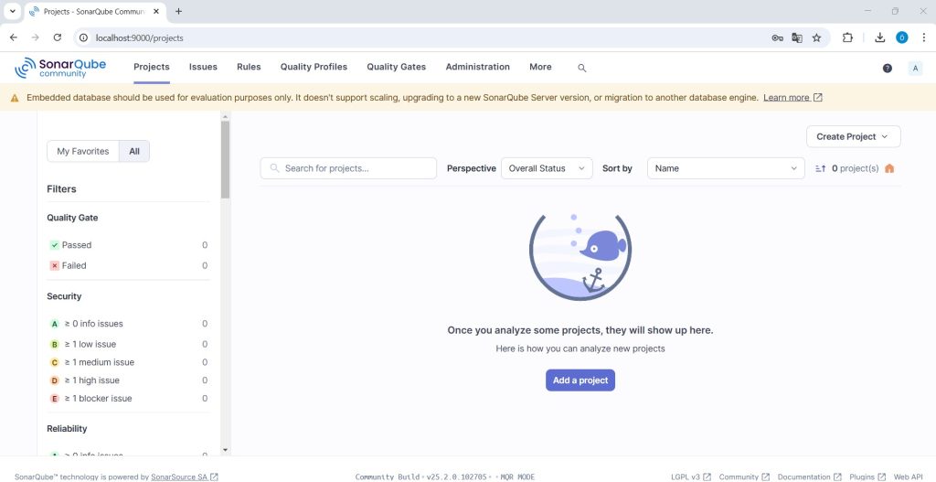Click browser forward arrow
936x482 pixels.
pyautogui.click(x=36, y=37)
